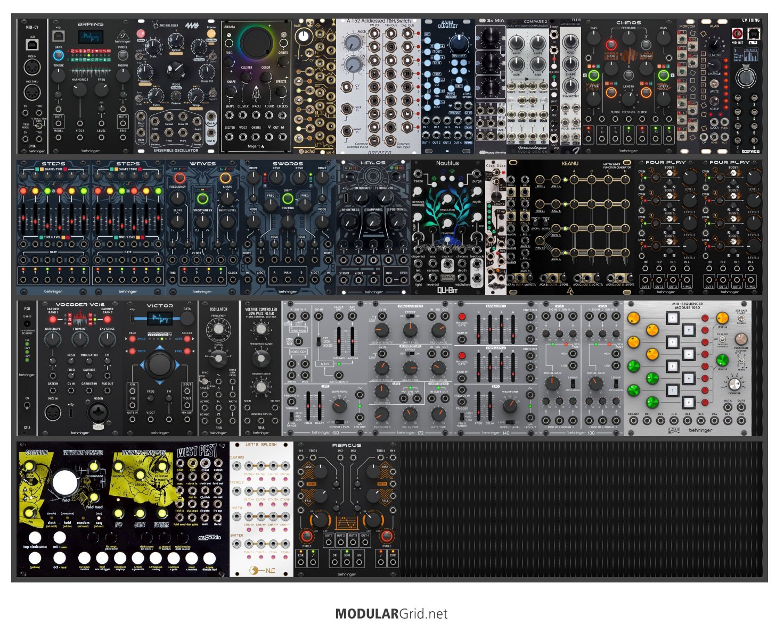The width and height of the screenshot is (784, 625).
Task: Click Envelope 2's red Manual Gate button
Action: (x=462, y=355)
